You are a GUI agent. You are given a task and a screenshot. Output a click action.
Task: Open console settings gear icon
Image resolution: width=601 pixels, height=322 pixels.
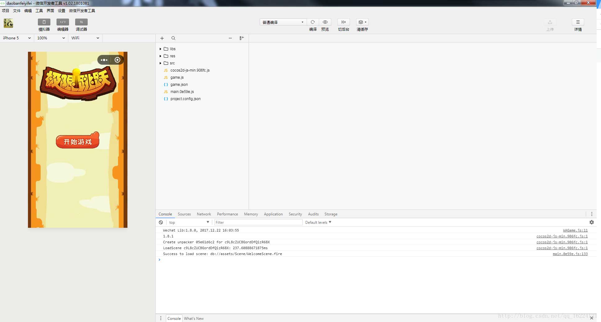[591, 222]
